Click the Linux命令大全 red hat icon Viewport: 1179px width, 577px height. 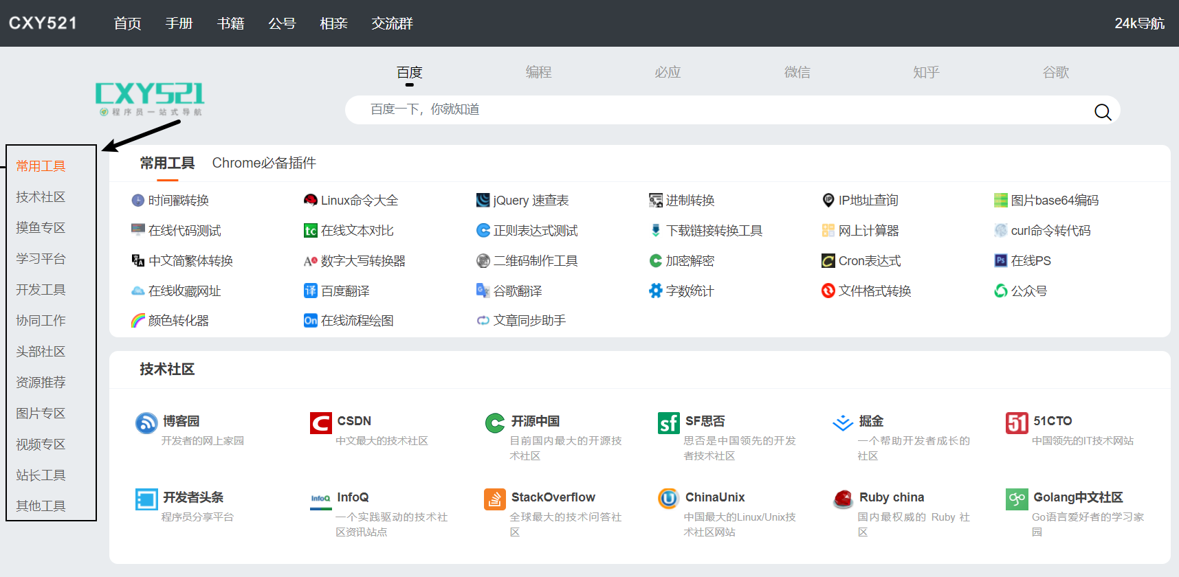tap(311, 201)
